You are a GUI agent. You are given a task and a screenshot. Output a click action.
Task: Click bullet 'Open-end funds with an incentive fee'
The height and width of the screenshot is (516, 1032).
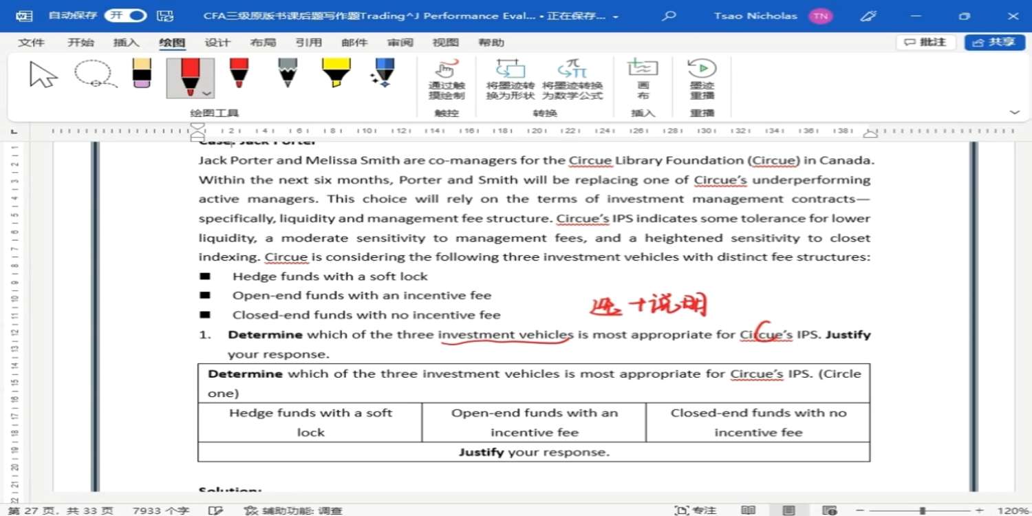(x=362, y=296)
